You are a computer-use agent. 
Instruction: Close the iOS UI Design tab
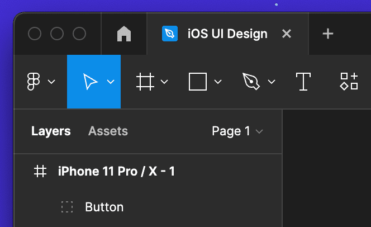point(287,34)
